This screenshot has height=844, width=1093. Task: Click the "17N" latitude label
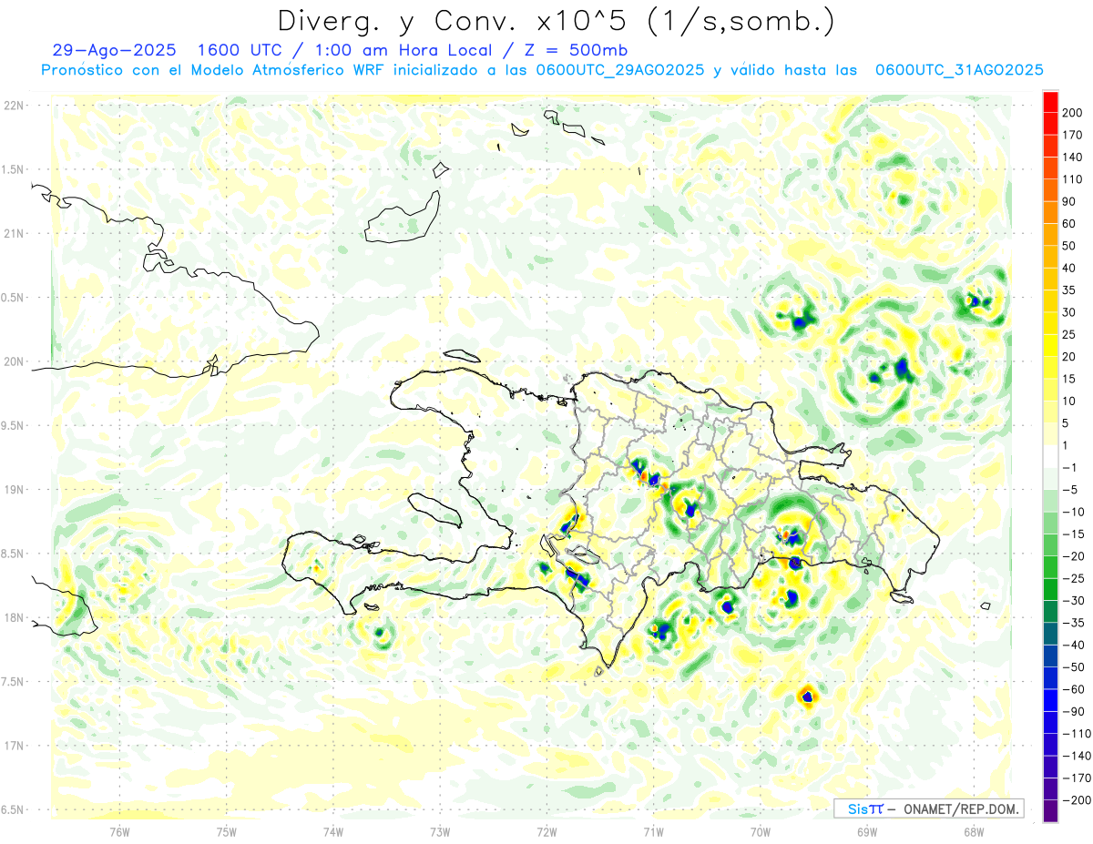tap(13, 746)
